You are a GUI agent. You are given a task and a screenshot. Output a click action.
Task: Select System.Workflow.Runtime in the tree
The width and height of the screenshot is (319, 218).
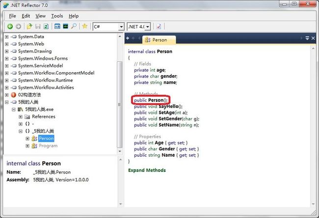45,80
